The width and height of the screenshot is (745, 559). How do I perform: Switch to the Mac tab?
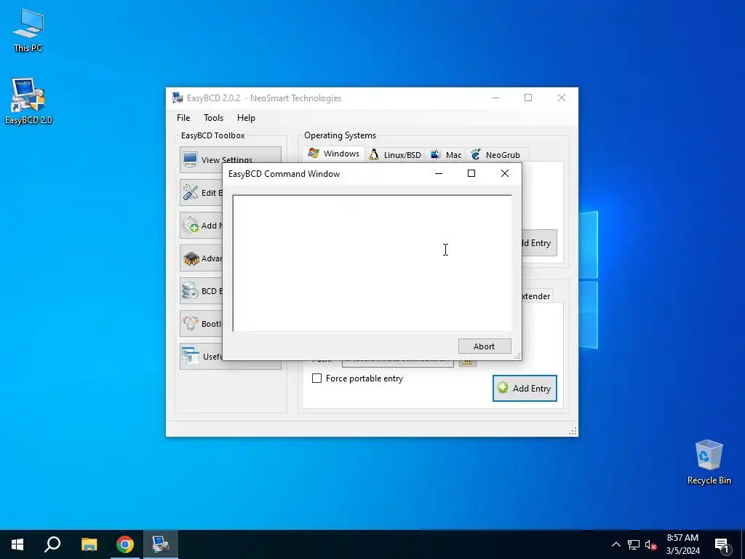tap(446, 155)
